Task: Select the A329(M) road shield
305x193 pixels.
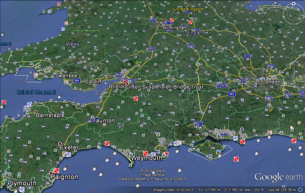Action: [222, 85]
